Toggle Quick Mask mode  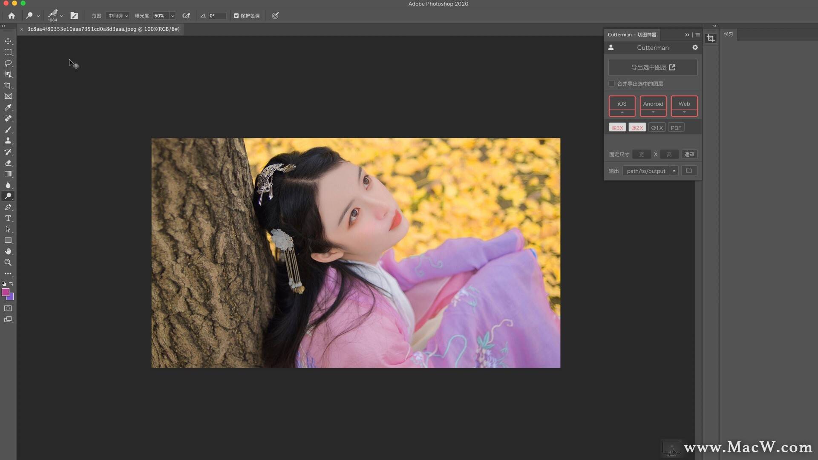point(8,308)
